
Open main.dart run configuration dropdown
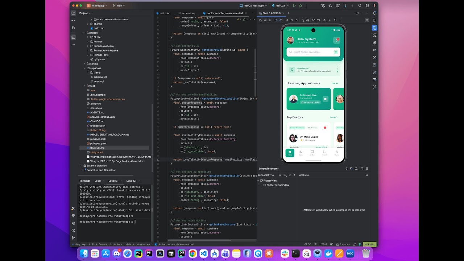coord(281,6)
